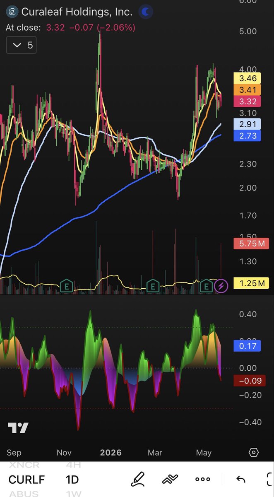Select the red 3.32 last price label
Viewport: 274px width, 497px height.
pos(248,101)
